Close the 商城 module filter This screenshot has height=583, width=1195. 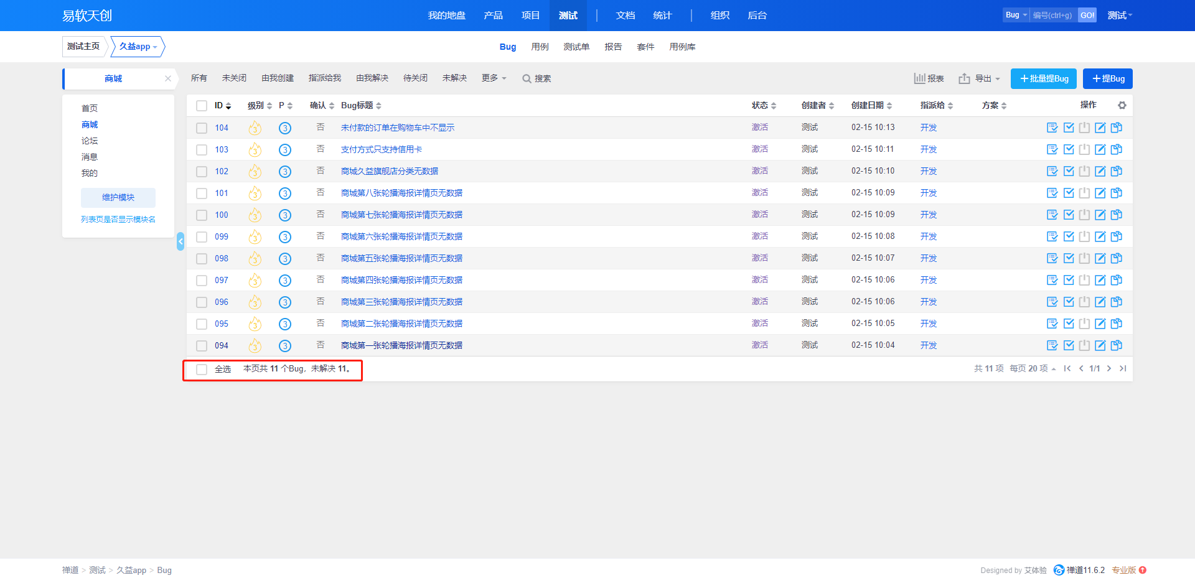tap(168, 78)
